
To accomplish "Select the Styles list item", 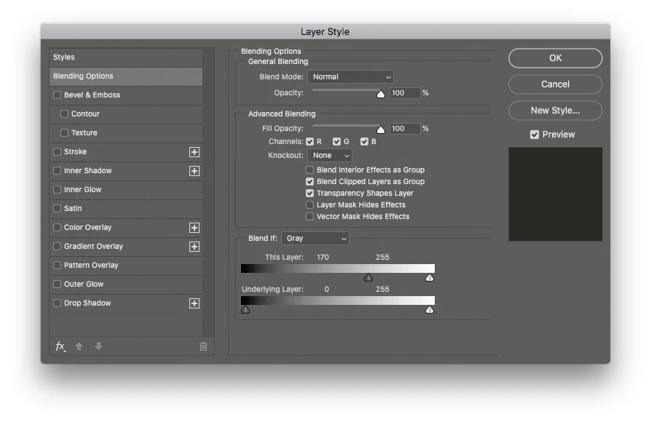I will tap(126, 57).
